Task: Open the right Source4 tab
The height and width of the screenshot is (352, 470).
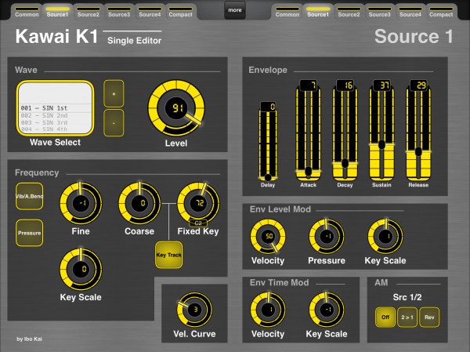Action: point(410,12)
